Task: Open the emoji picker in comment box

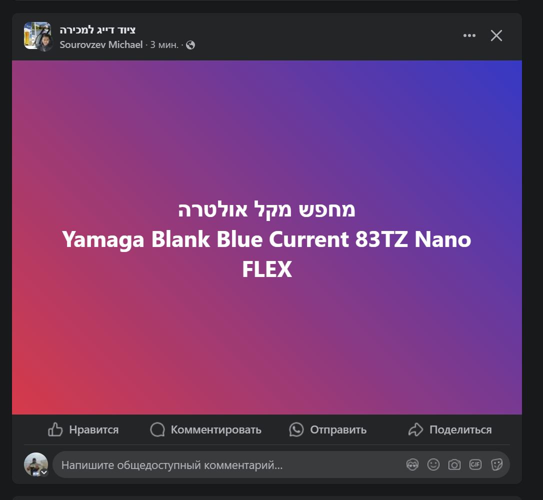Action: click(433, 464)
